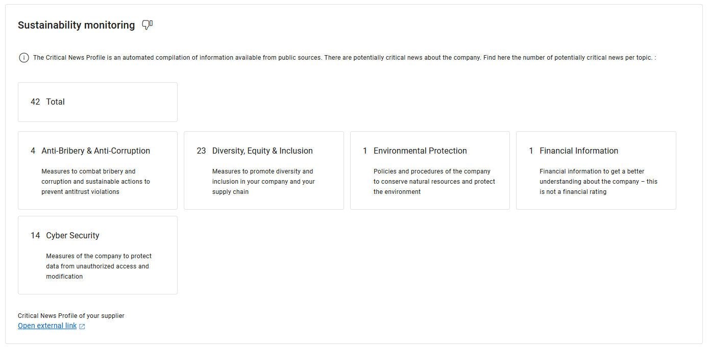Click the Sustainability monitoring heading
Image resolution: width=709 pixels, height=347 pixels.
[77, 25]
